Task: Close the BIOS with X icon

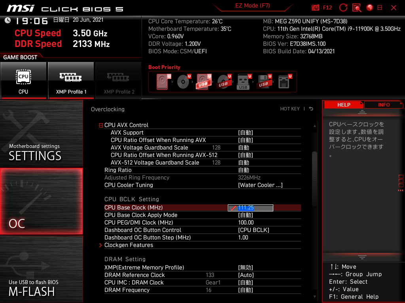Action: [x=394, y=8]
